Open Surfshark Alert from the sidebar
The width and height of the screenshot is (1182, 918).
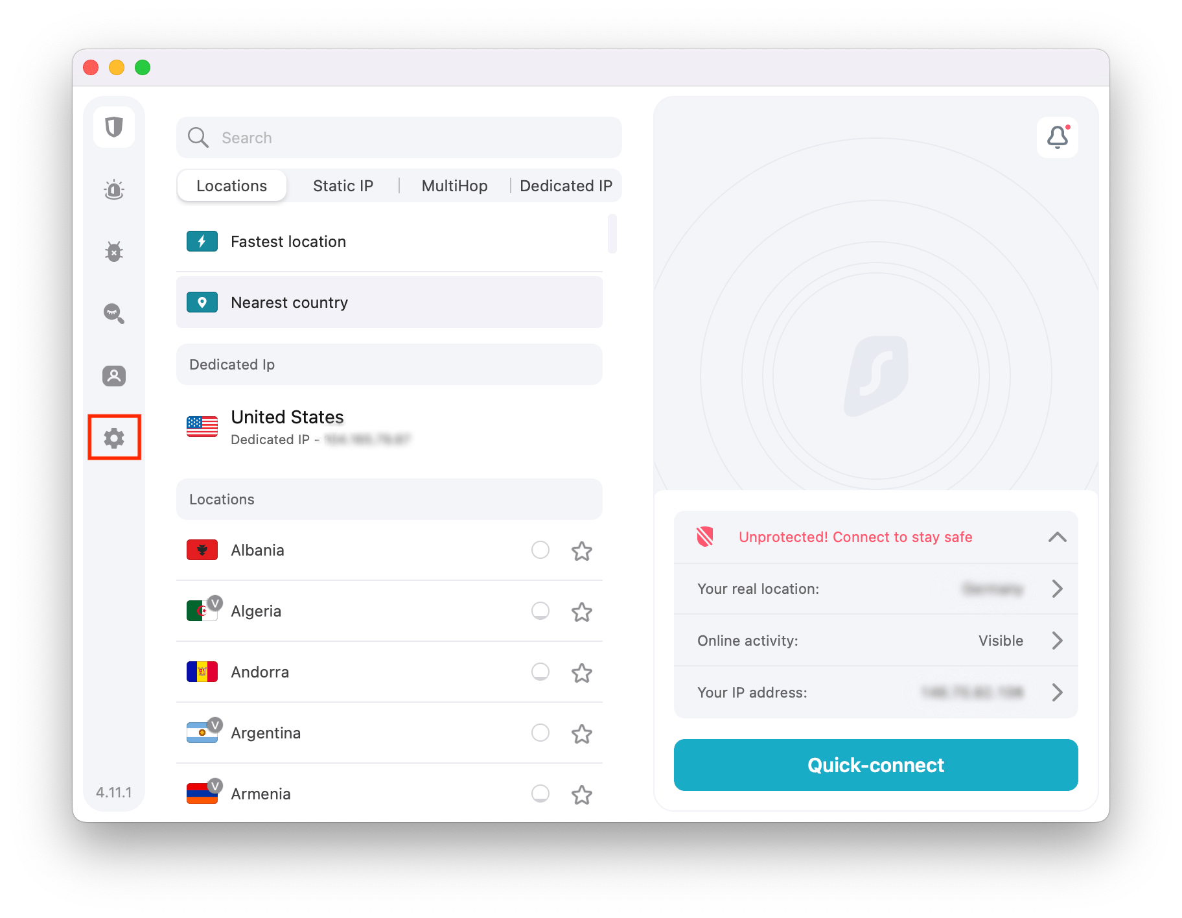point(114,189)
